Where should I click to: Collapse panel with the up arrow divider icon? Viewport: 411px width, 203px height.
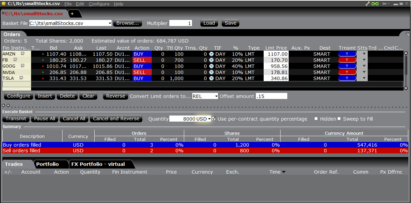(x=4, y=106)
